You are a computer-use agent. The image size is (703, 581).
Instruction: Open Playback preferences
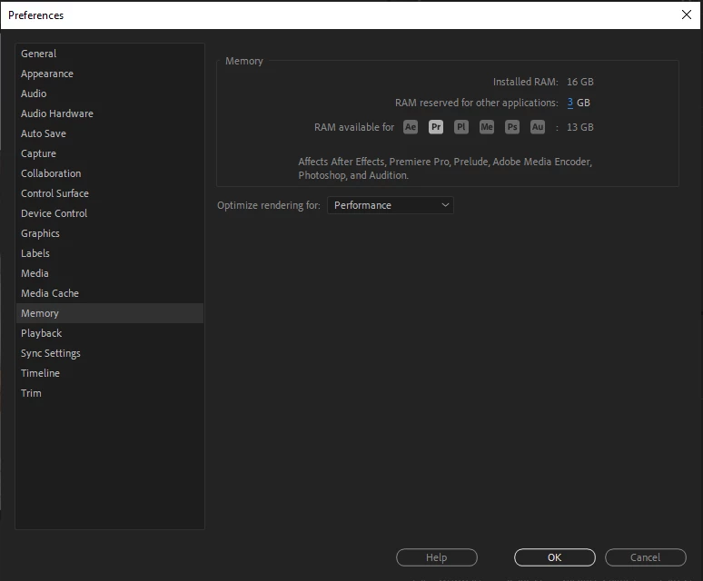110,333
